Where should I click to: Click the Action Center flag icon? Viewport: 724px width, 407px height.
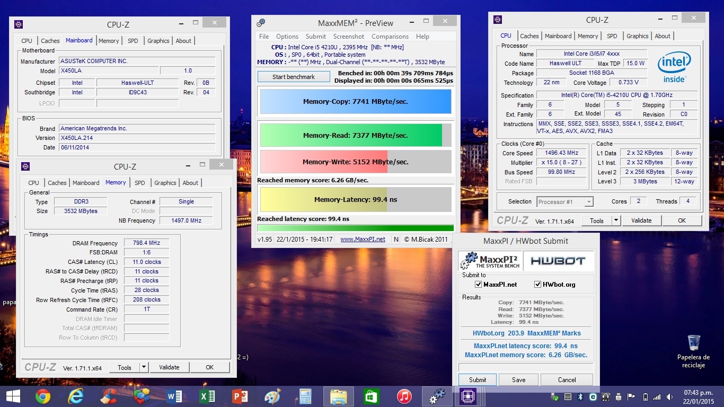631,396
